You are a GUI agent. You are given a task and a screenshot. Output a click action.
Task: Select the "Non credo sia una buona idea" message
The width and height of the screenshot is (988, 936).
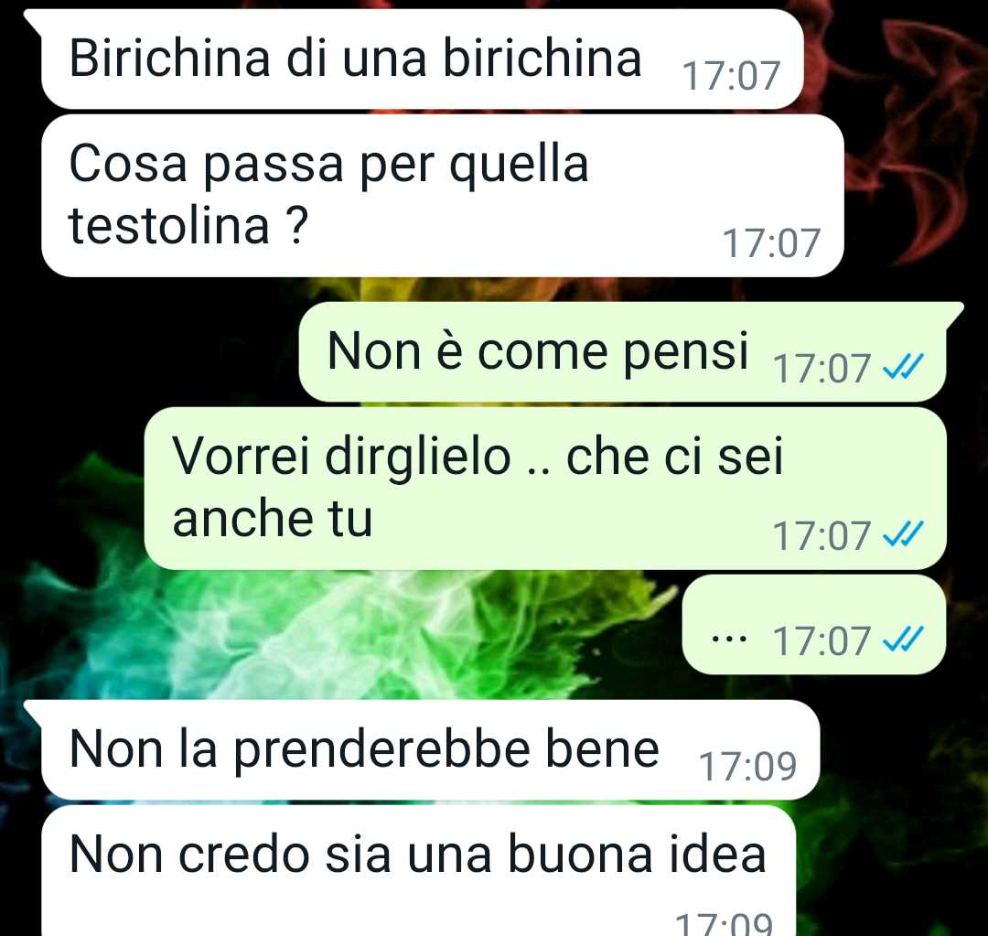[418, 871]
